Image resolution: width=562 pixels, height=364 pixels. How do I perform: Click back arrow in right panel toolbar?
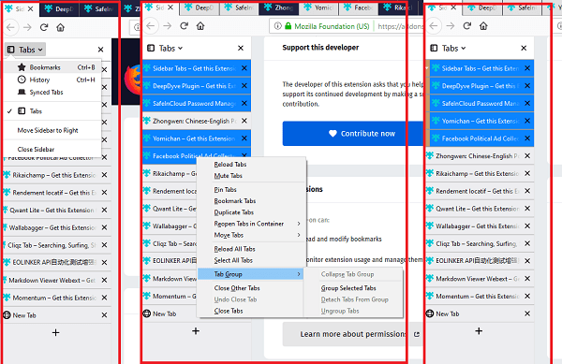click(434, 26)
